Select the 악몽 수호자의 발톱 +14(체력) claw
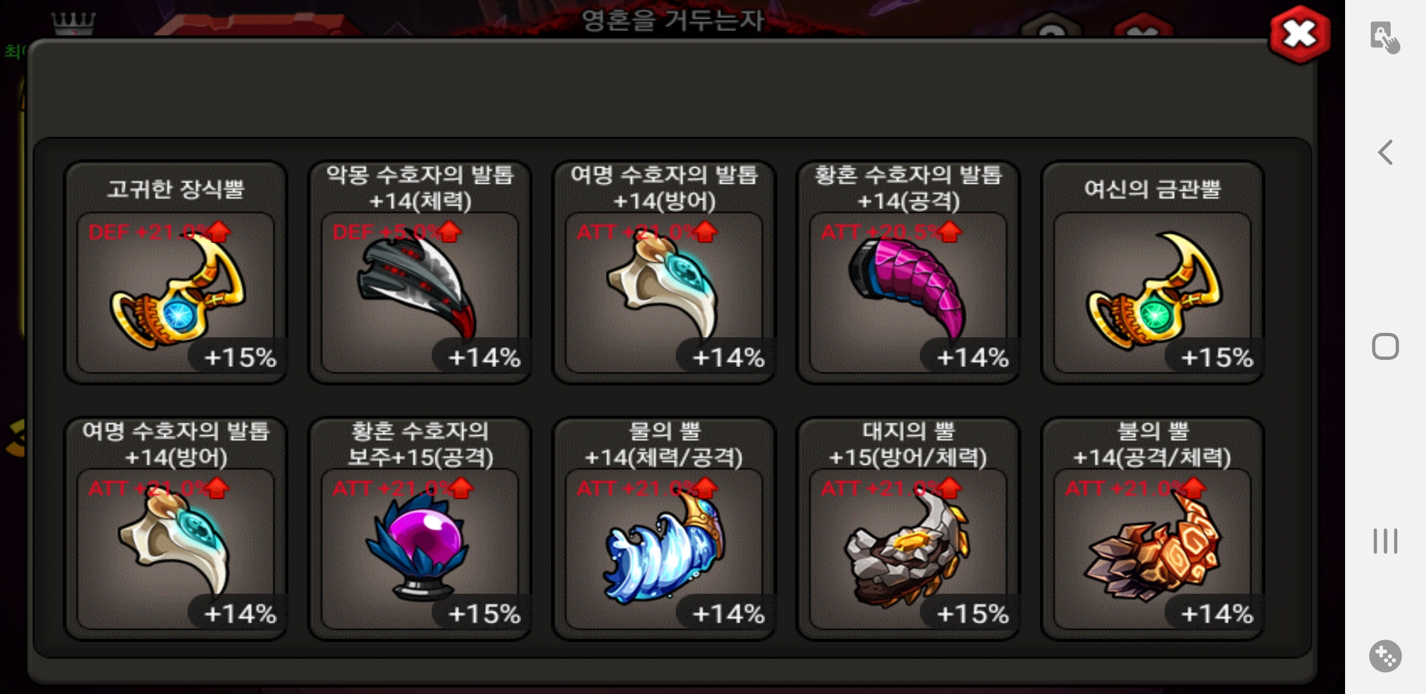Viewport: 1426px width, 694px height. point(419,272)
